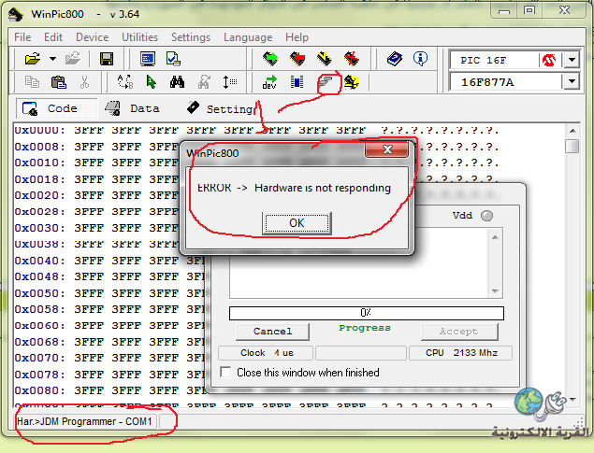The height and width of the screenshot is (453, 594).
Task: Click the gray hardware test icon
Action: 325,81
